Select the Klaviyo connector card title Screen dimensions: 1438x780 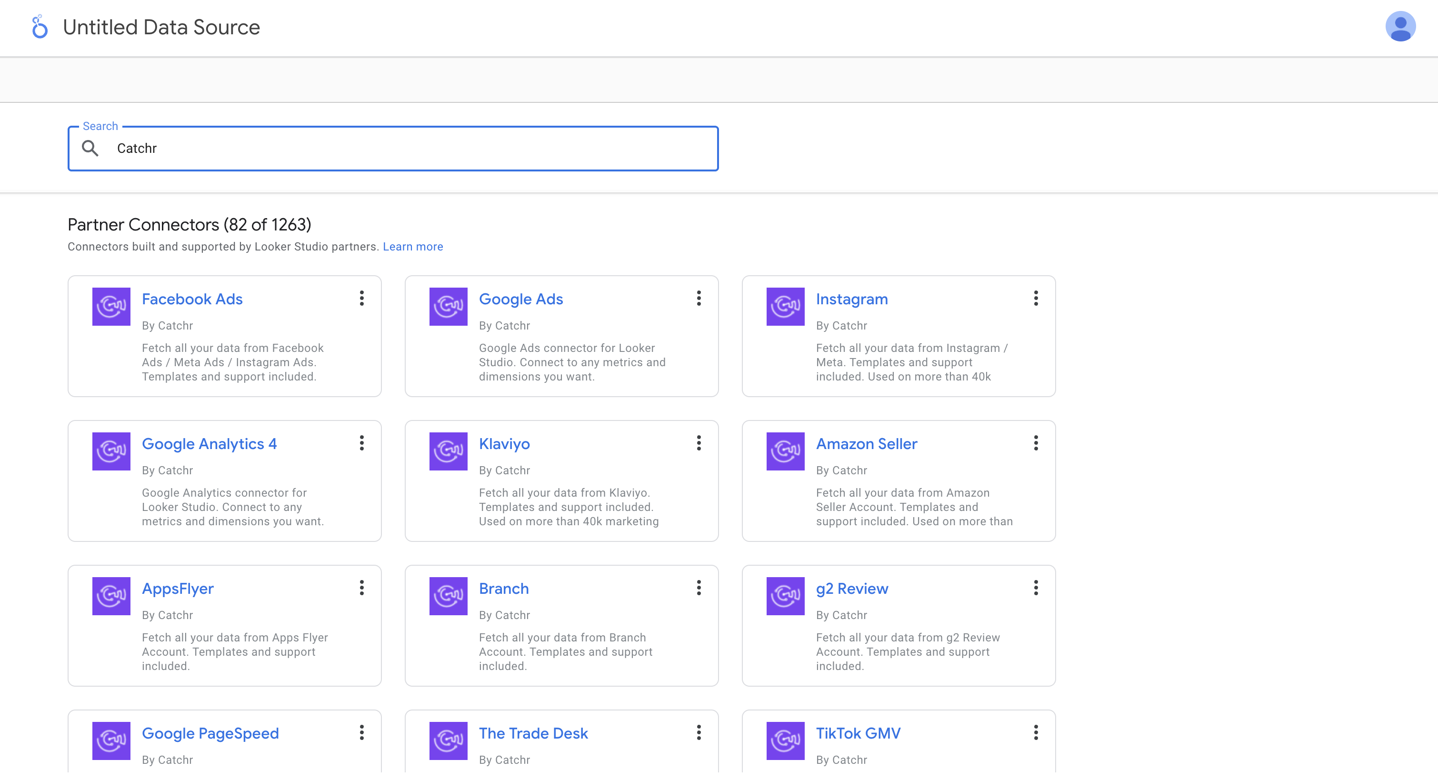(x=504, y=444)
